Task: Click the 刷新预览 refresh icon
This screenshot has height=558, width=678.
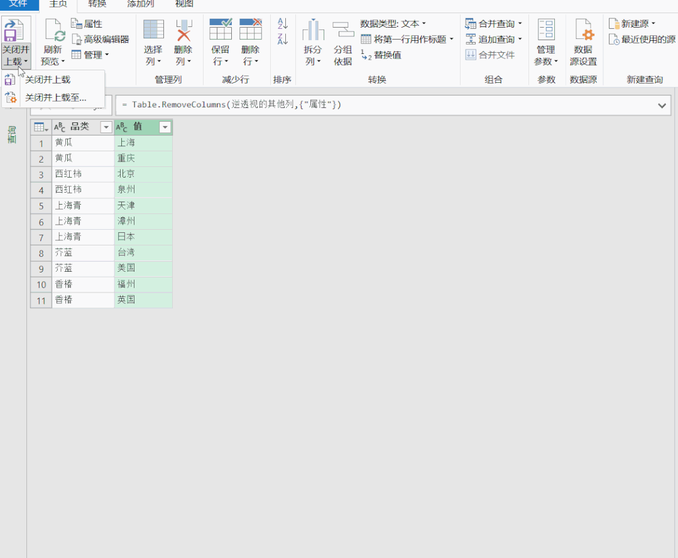Action: pos(55,31)
